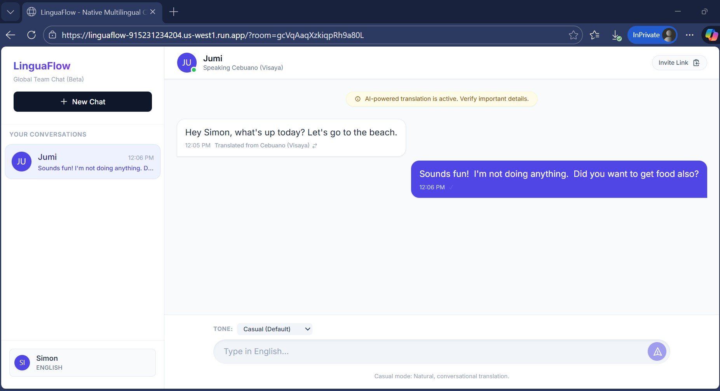Send the message with the arrow button
720x391 pixels.
657,351
